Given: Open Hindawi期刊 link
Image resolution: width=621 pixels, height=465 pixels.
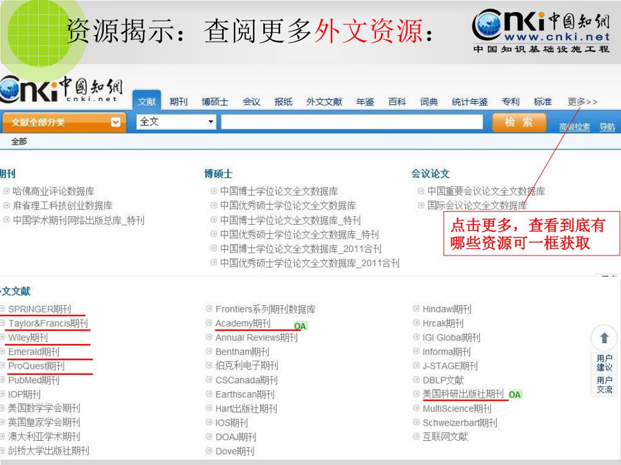Looking at the screenshot, I should (447, 309).
